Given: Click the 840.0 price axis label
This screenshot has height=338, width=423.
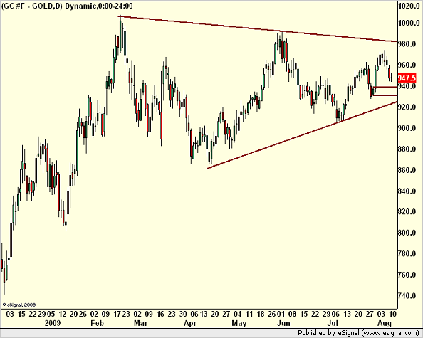Looking at the screenshot, I should (407, 191).
